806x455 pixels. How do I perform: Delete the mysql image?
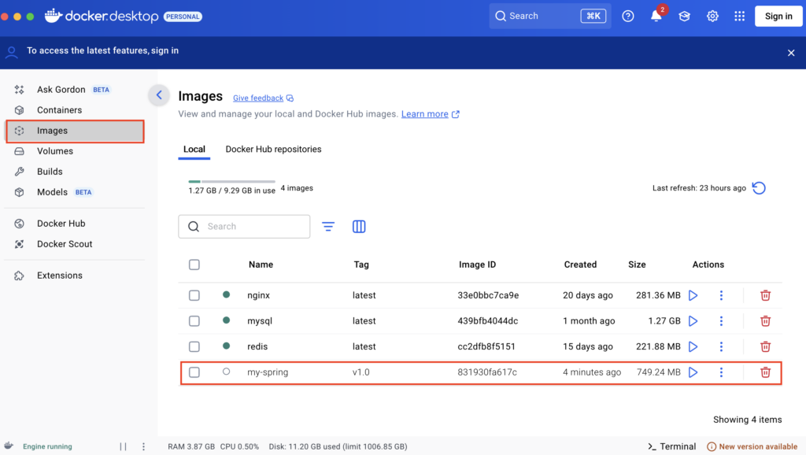tap(765, 321)
